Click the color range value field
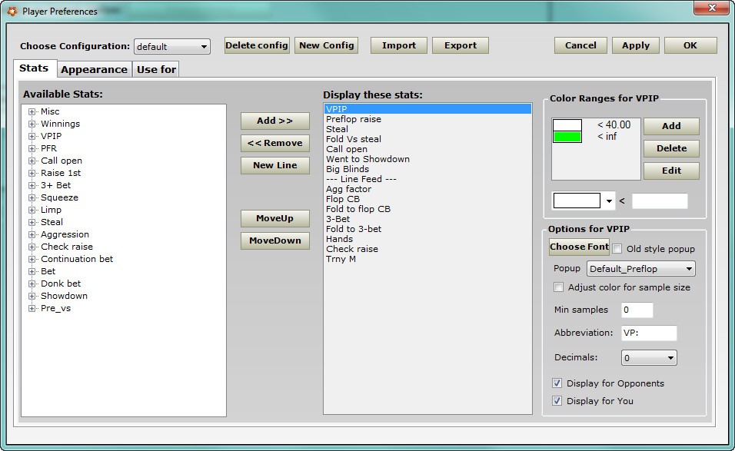This screenshot has height=451, width=735. point(660,201)
